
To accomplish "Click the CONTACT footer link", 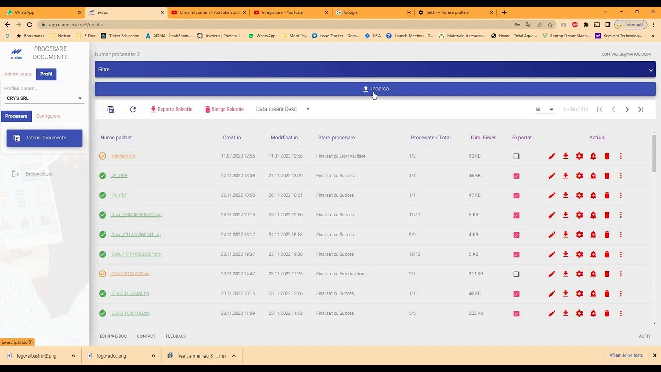I will [x=146, y=336].
